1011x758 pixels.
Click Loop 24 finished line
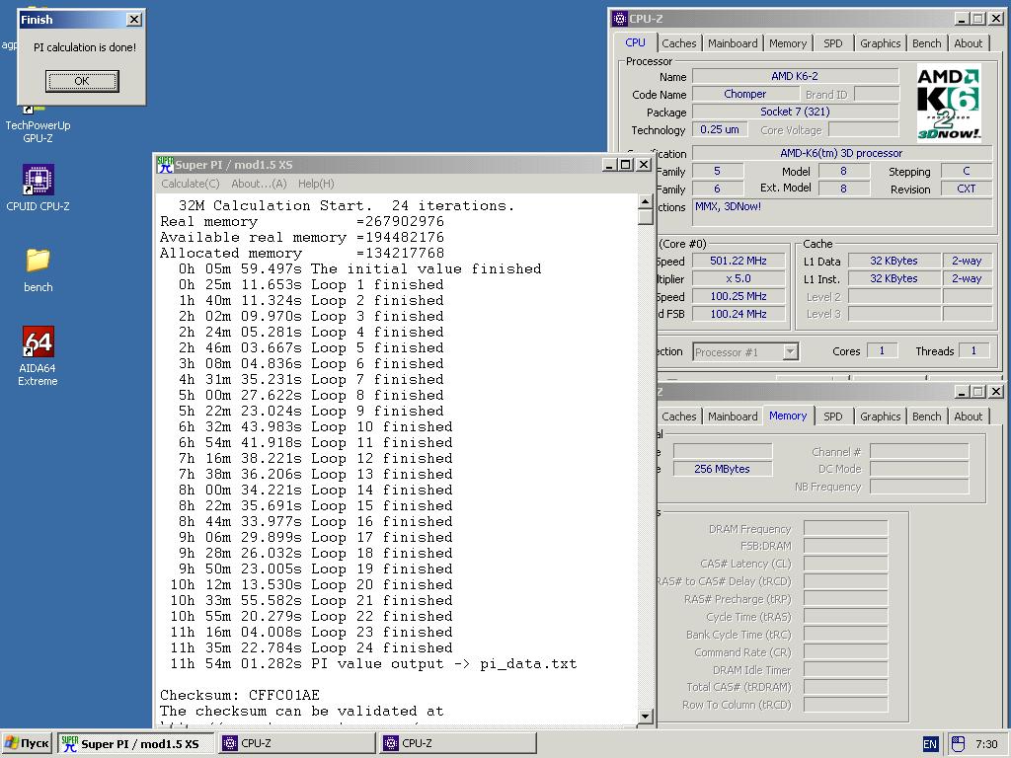point(311,648)
